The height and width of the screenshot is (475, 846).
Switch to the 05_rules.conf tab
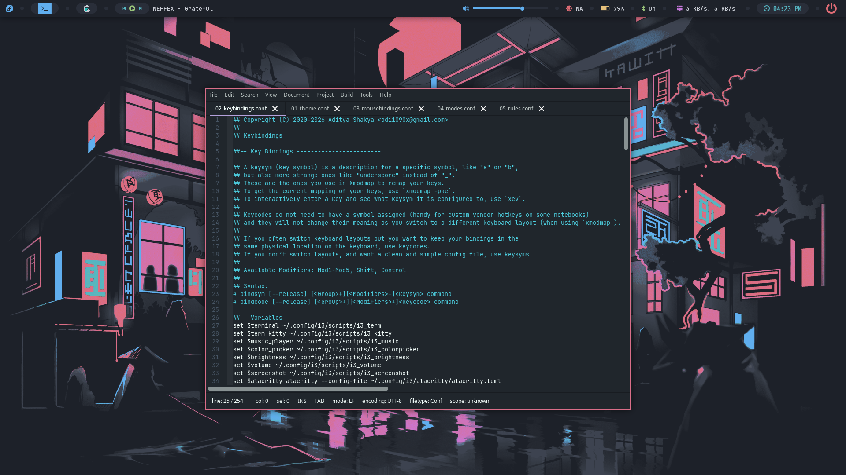click(x=516, y=108)
